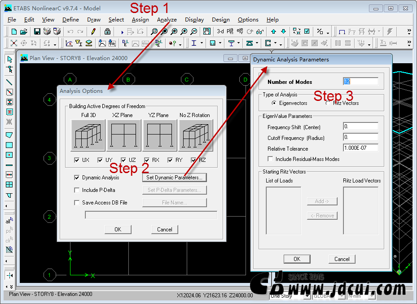The width and height of the screenshot is (417, 304).
Task: Toggle the UZ degree of freedom checkbox
Action: pos(123,160)
